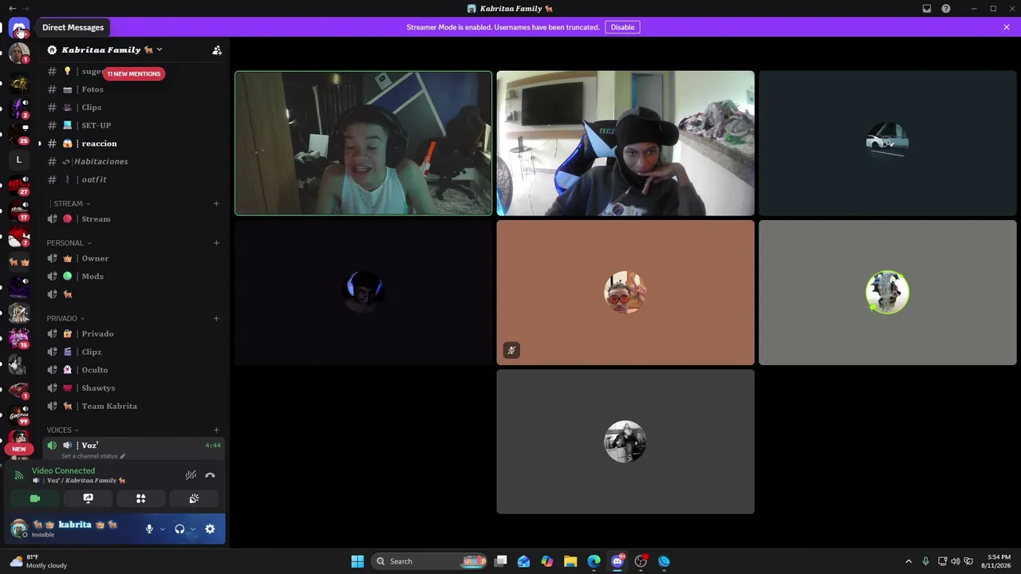Join the Team Kabrita voice channel
The image size is (1021, 574).
click(133, 406)
